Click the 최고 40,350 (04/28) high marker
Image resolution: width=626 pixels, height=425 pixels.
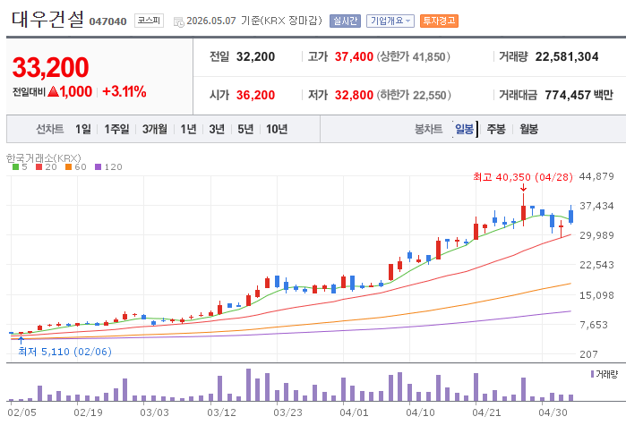[523, 177]
